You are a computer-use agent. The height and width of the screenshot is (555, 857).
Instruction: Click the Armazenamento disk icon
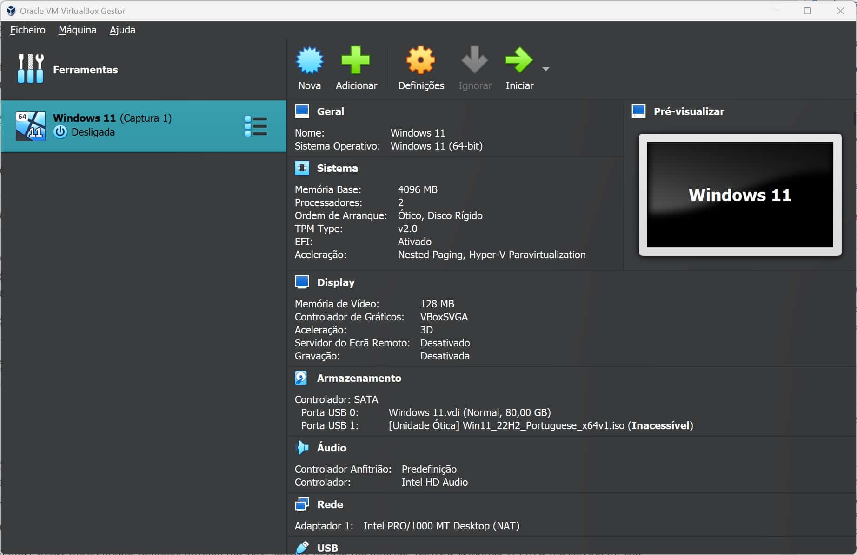(x=301, y=378)
